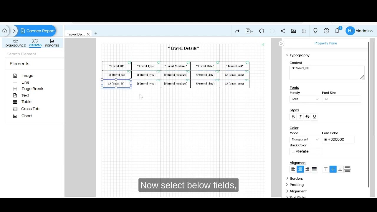Image resolution: width=377 pixels, height=212 pixels.
Task: Open the hiadmin user menu
Action: [x=365, y=31]
